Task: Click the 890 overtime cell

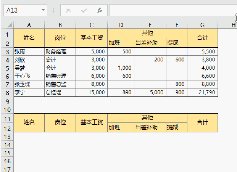Action: pyautogui.click(x=121, y=92)
